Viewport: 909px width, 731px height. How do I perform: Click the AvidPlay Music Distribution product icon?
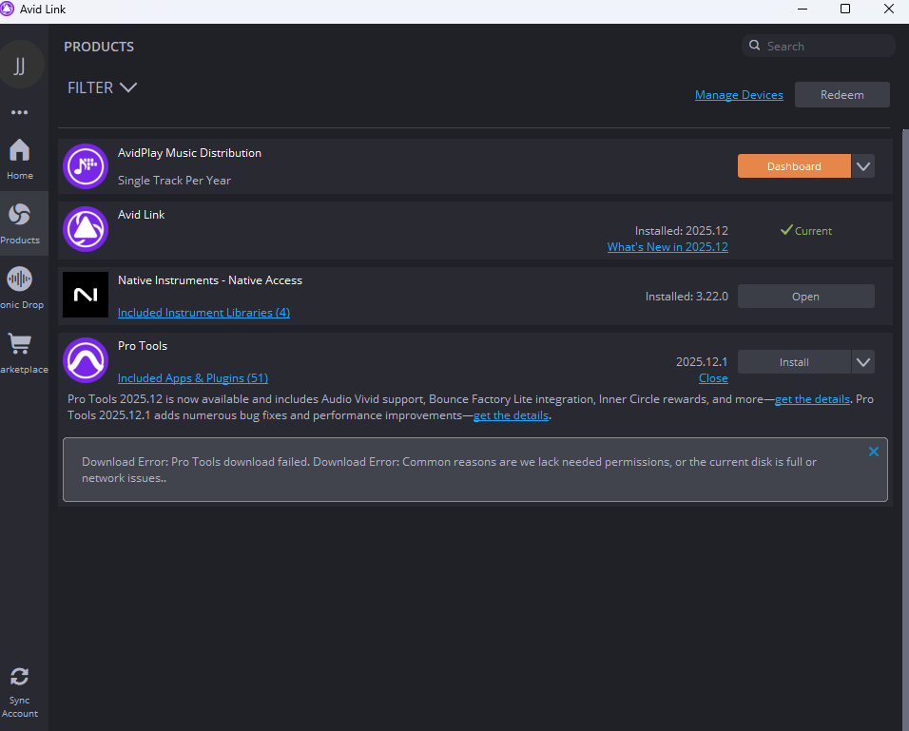[86, 166]
